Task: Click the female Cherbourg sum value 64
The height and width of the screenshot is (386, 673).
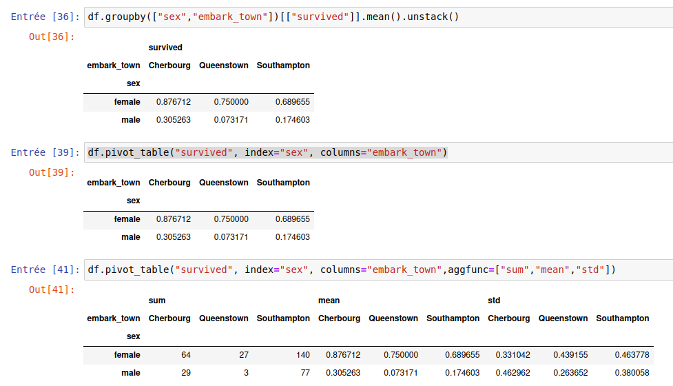Action: [x=185, y=355]
